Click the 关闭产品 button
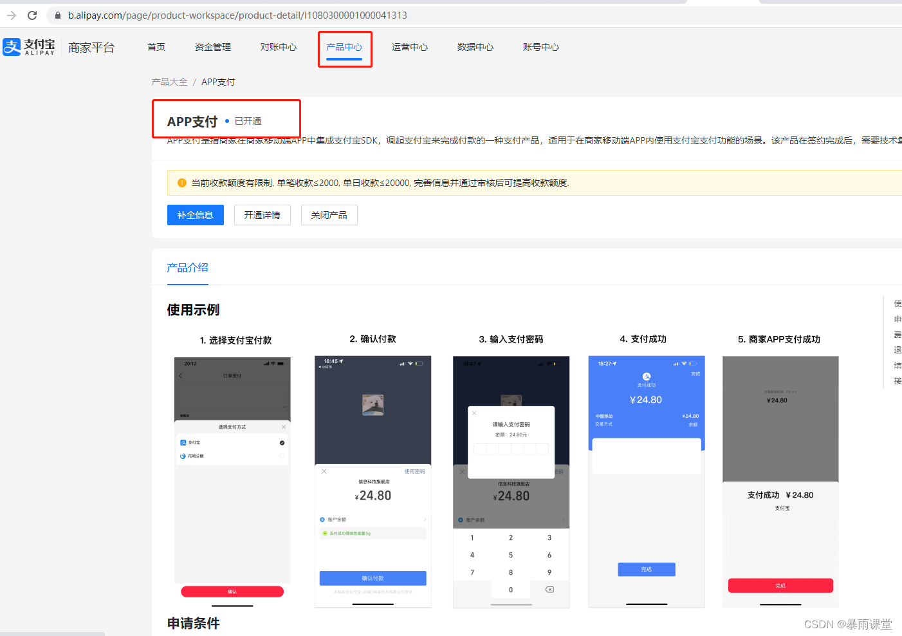 pos(329,215)
